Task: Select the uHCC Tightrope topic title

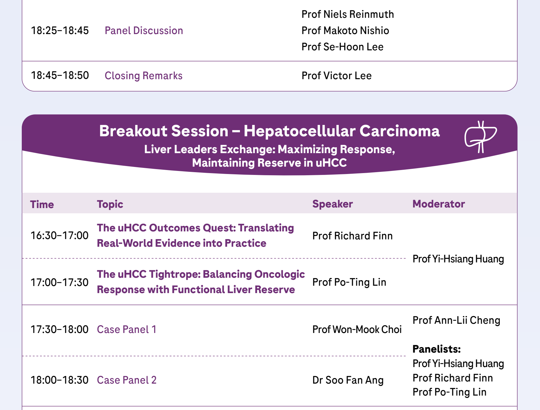Action: [x=201, y=282]
